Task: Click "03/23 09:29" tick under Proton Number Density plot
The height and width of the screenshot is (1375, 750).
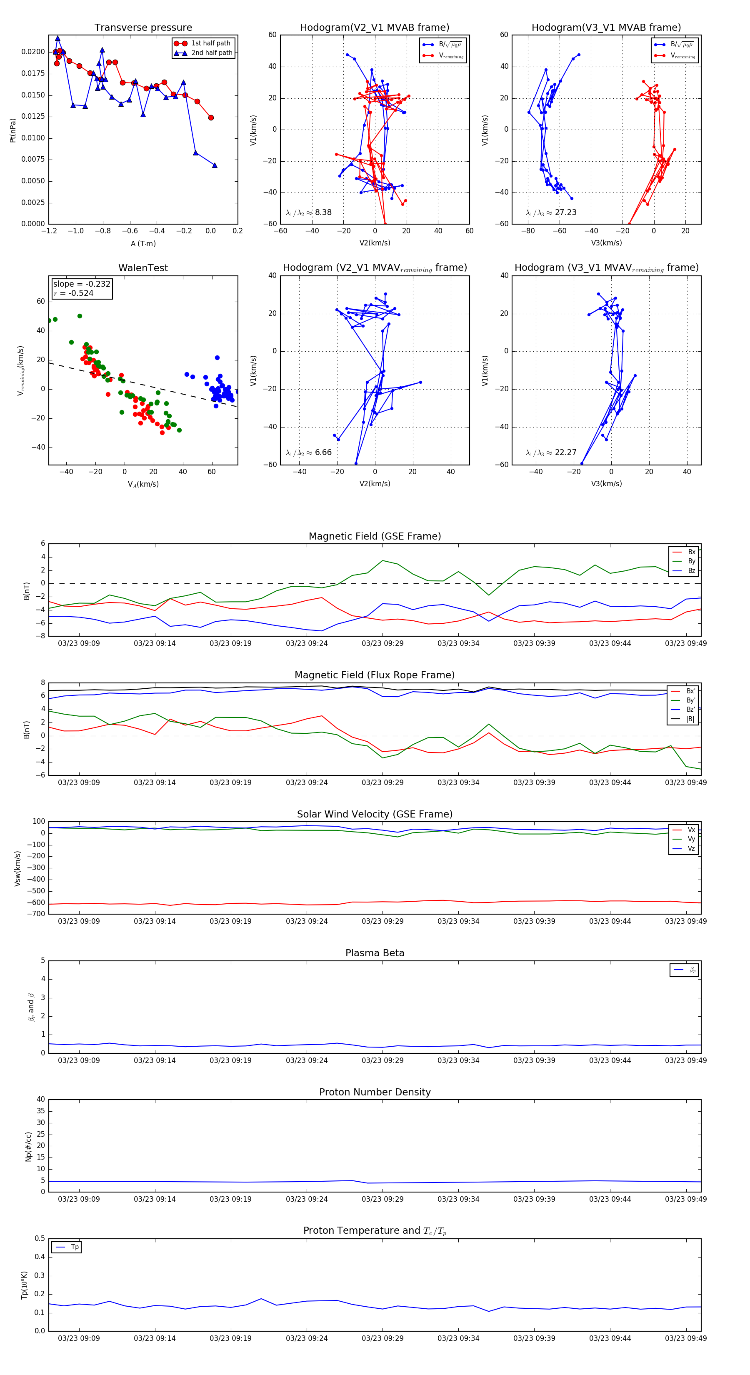Action: 383,1200
